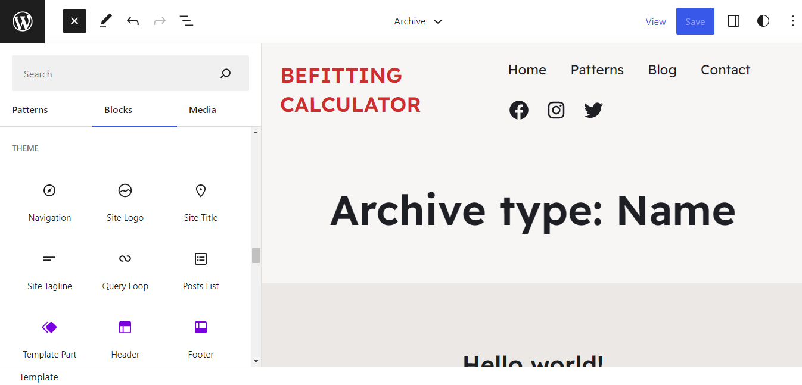Insert the Footer block

click(200, 338)
